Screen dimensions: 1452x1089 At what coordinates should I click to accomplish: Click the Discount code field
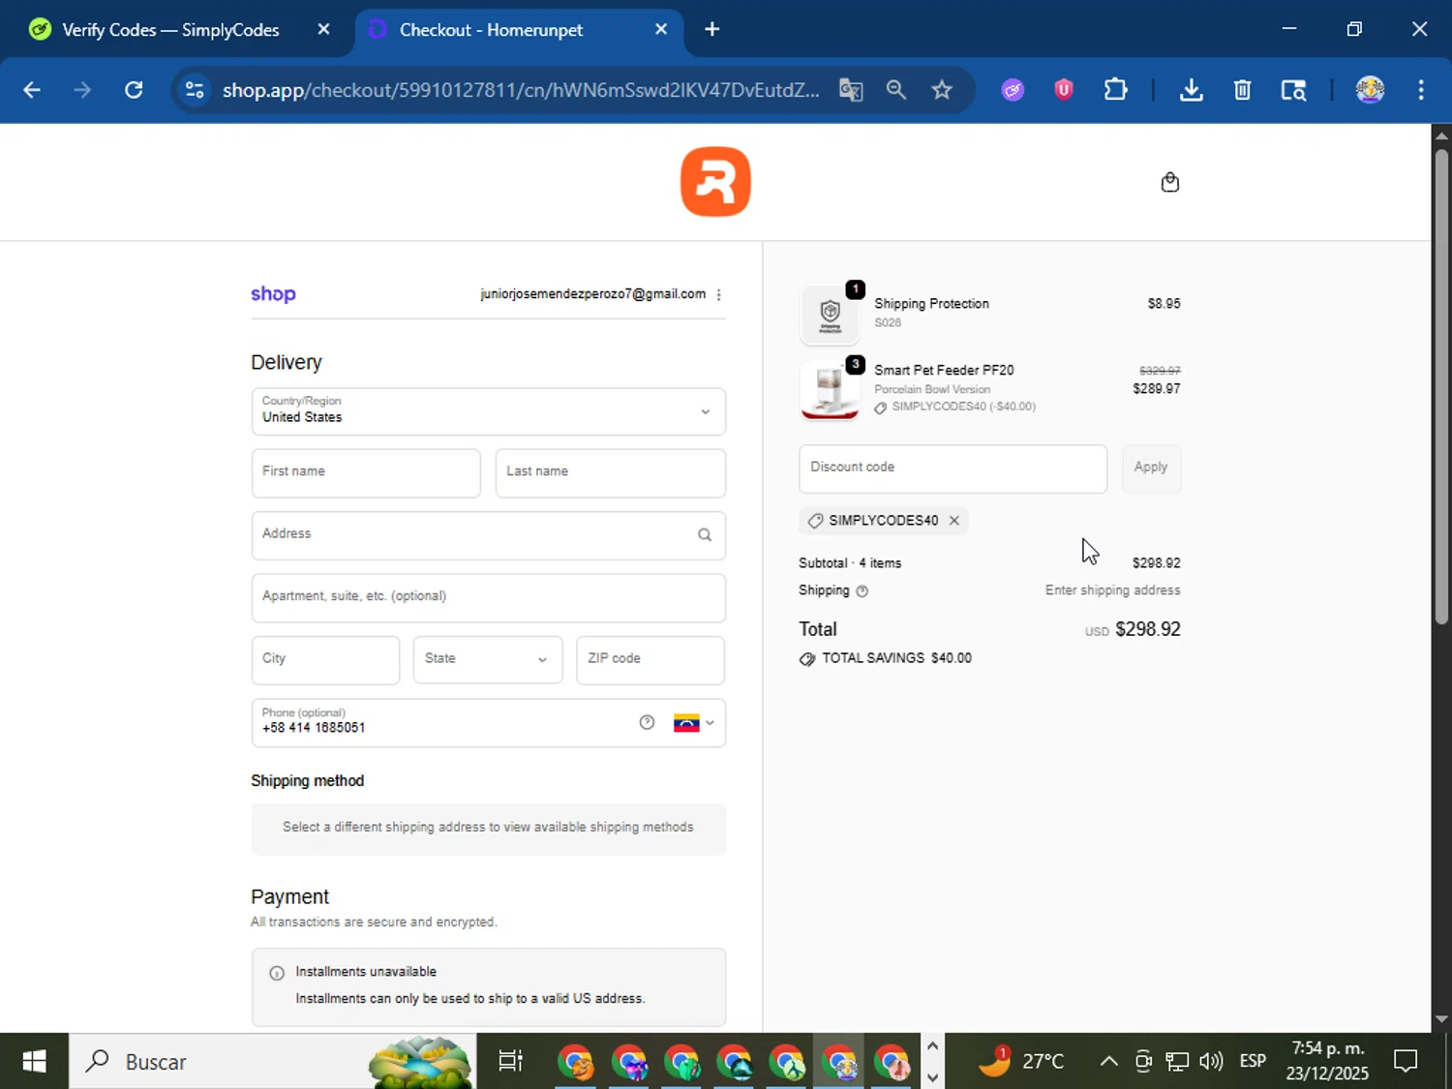pos(953,469)
